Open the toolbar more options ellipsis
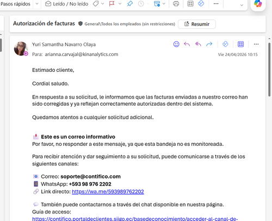Viewport: 272px width, 221px height. pos(216,4)
